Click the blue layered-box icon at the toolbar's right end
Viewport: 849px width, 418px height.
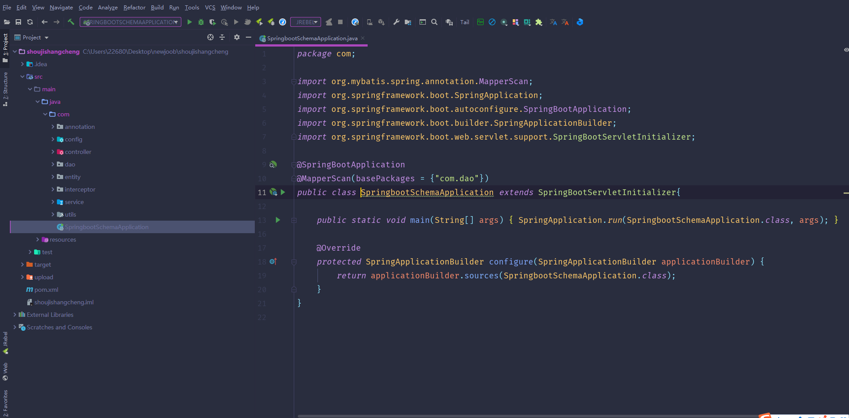coord(580,22)
